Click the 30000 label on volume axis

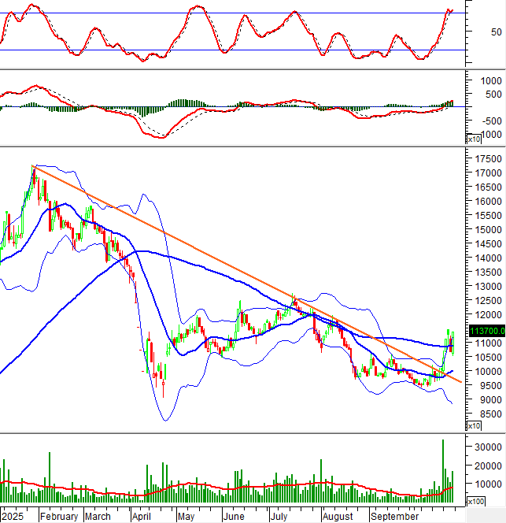[484, 447]
